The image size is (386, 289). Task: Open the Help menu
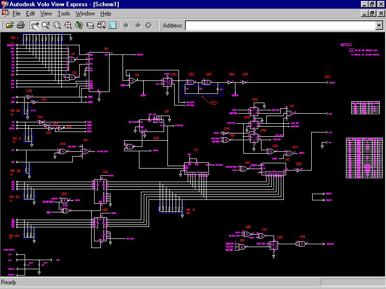(x=106, y=13)
